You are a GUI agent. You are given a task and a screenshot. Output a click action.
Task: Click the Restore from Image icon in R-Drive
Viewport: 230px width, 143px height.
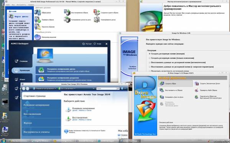[162, 90]
